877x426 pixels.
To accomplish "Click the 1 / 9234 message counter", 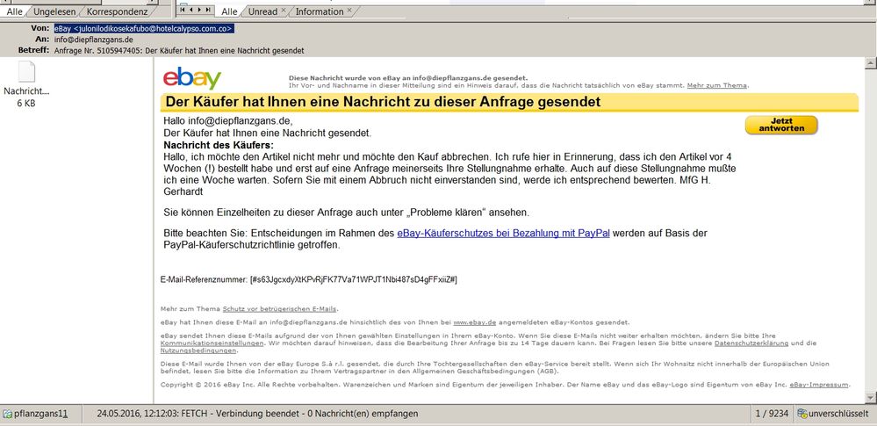I will tap(772, 415).
